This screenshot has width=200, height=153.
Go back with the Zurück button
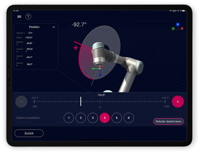click(x=29, y=133)
